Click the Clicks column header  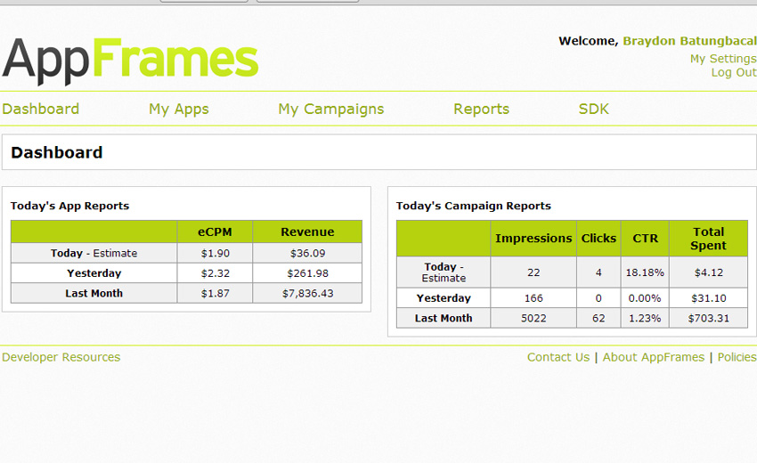598,239
